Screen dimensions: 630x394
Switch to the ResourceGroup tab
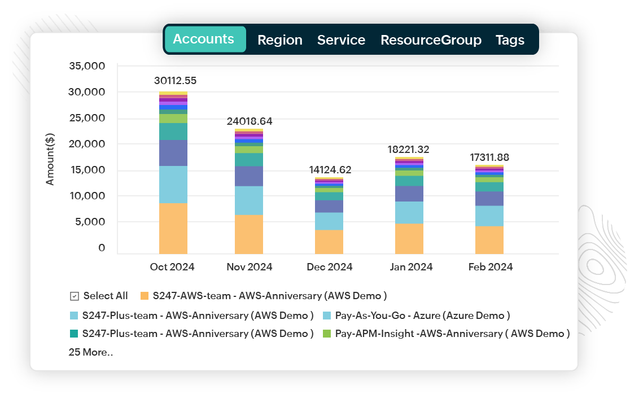pos(431,40)
